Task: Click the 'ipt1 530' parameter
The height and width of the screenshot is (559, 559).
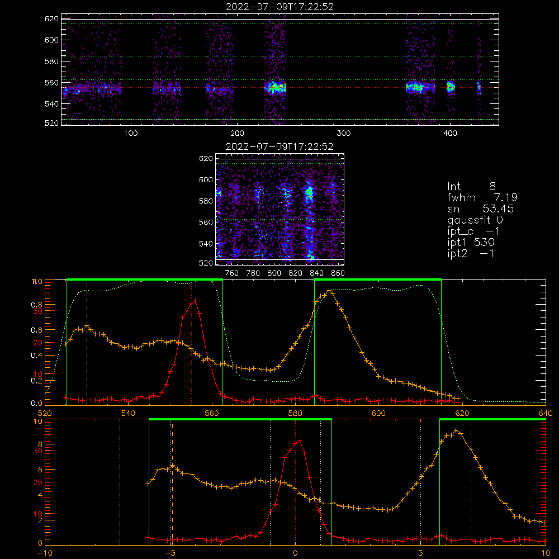Action: click(x=471, y=243)
